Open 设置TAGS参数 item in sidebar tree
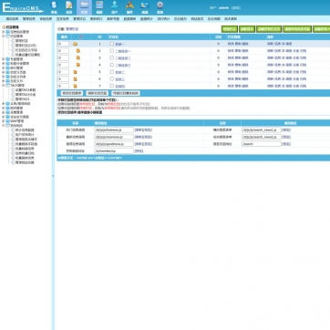 [26, 90]
